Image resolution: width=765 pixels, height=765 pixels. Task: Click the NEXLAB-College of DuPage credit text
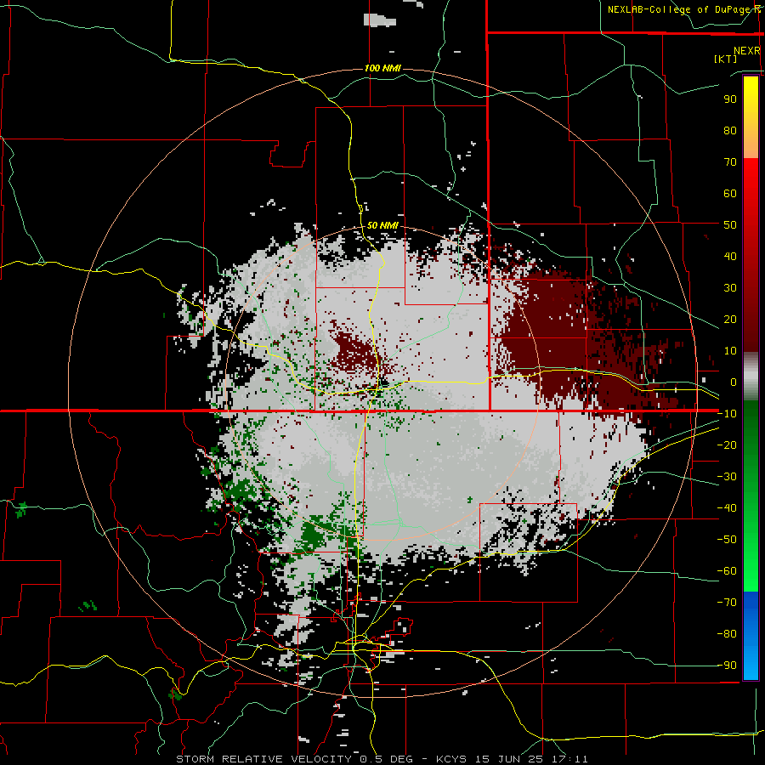[x=684, y=9]
